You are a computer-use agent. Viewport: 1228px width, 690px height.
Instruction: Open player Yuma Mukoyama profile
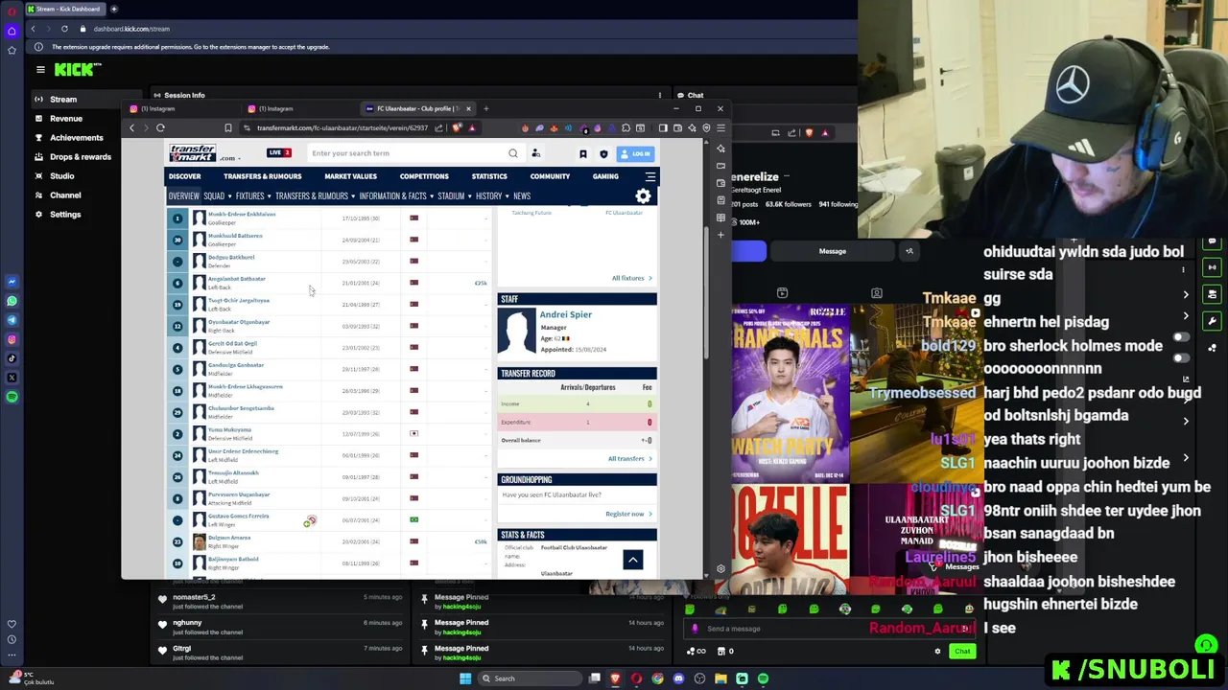pyautogui.click(x=229, y=430)
